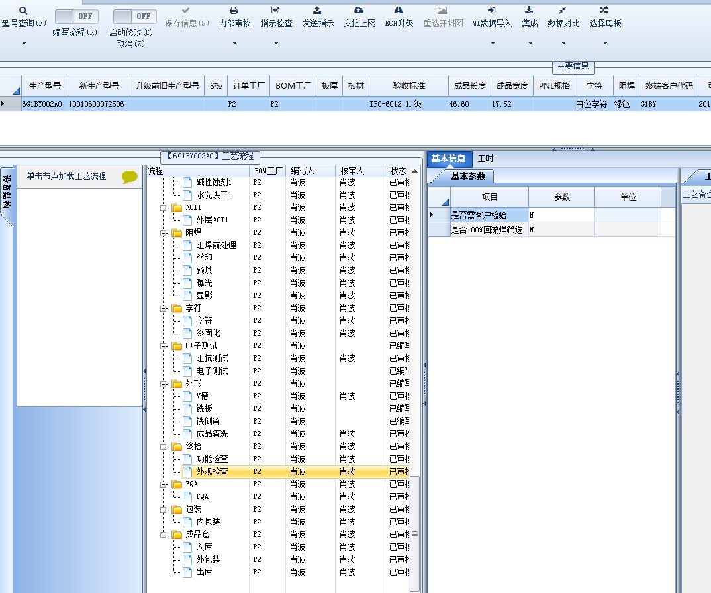
Task: Switch to the 工时 tab
Action: [x=485, y=158]
